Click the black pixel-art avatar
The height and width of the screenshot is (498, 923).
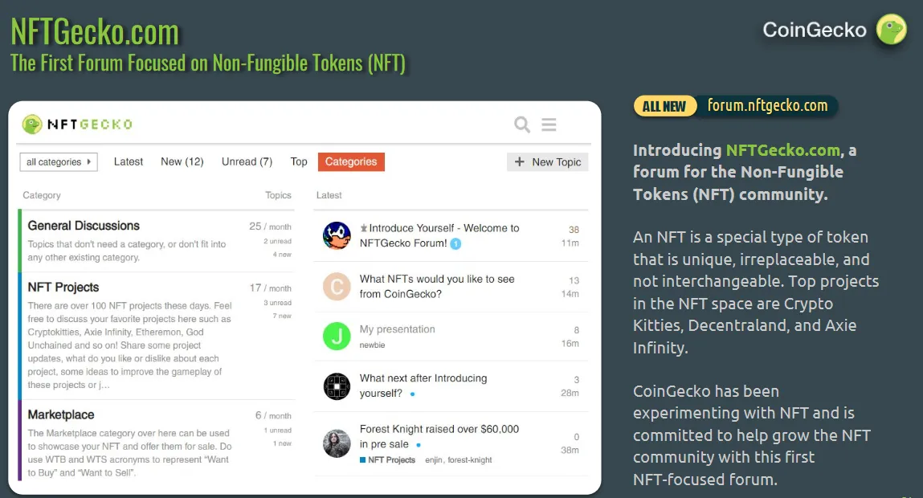coord(337,386)
